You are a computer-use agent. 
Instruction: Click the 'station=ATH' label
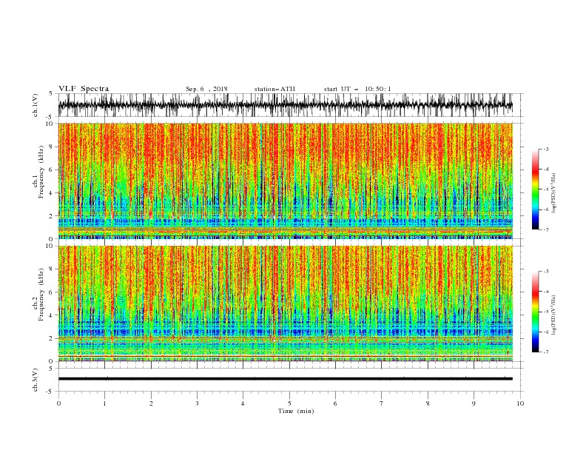275,89
